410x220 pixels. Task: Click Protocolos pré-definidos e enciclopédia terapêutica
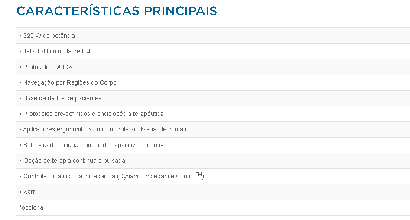(x=93, y=114)
